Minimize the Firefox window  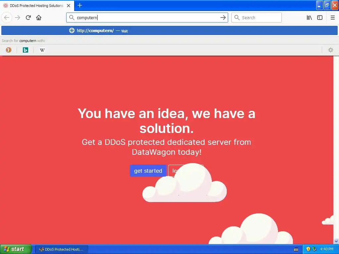[x=319, y=5]
